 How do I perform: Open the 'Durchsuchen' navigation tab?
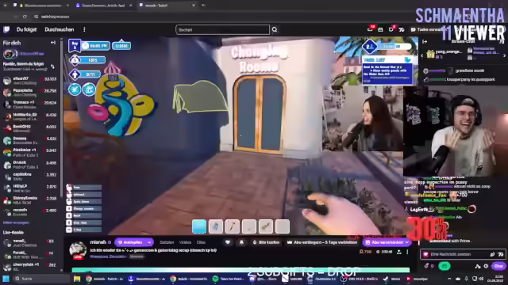coord(60,29)
